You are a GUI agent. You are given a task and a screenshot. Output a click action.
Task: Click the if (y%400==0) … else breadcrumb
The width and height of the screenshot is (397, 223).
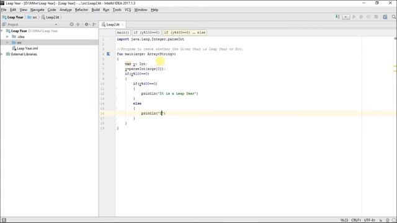(185, 32)
